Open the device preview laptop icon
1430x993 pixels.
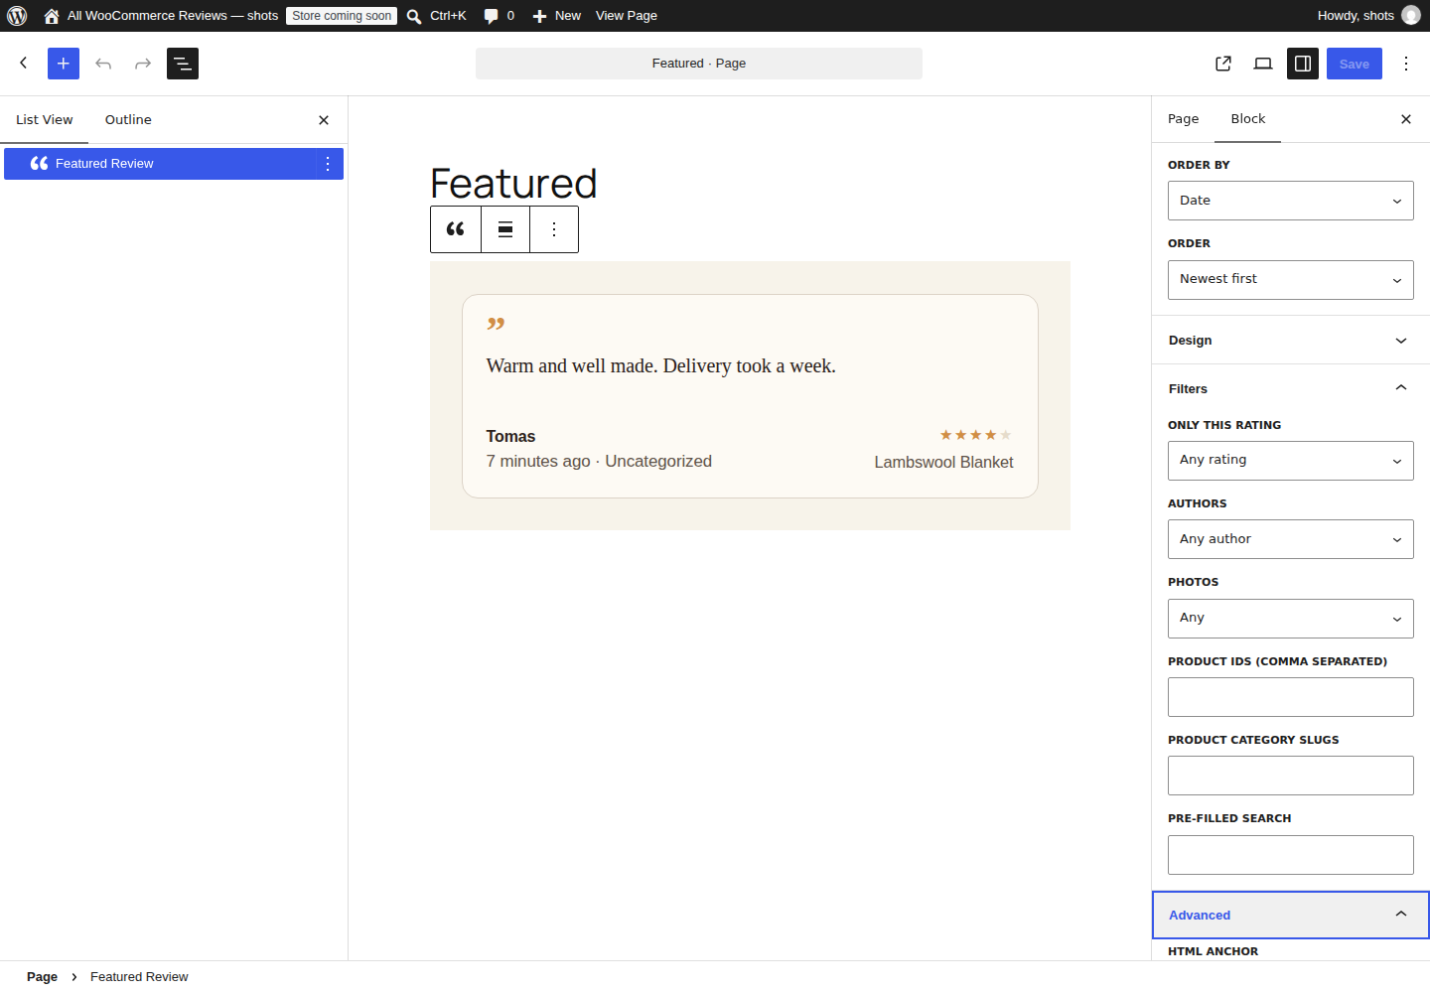coord(1263,64)
